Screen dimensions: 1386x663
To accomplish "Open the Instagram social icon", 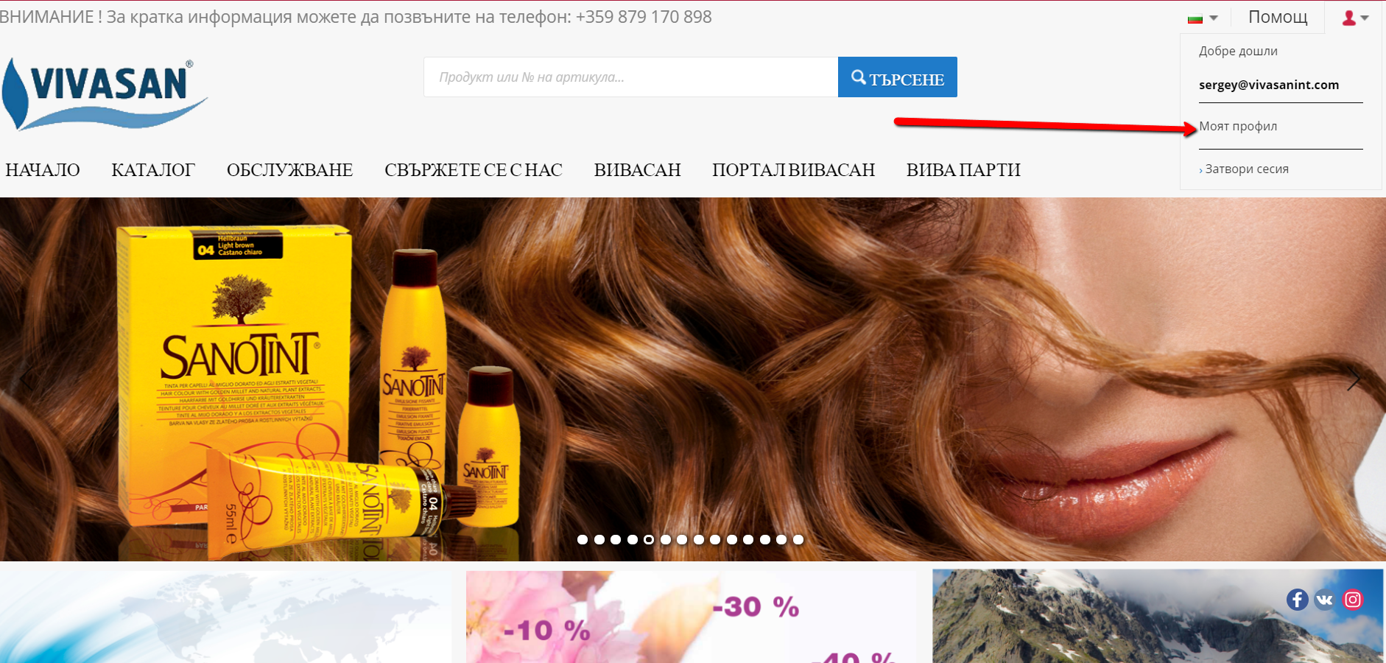I will pyautogui.click(x=1353, y=600).
